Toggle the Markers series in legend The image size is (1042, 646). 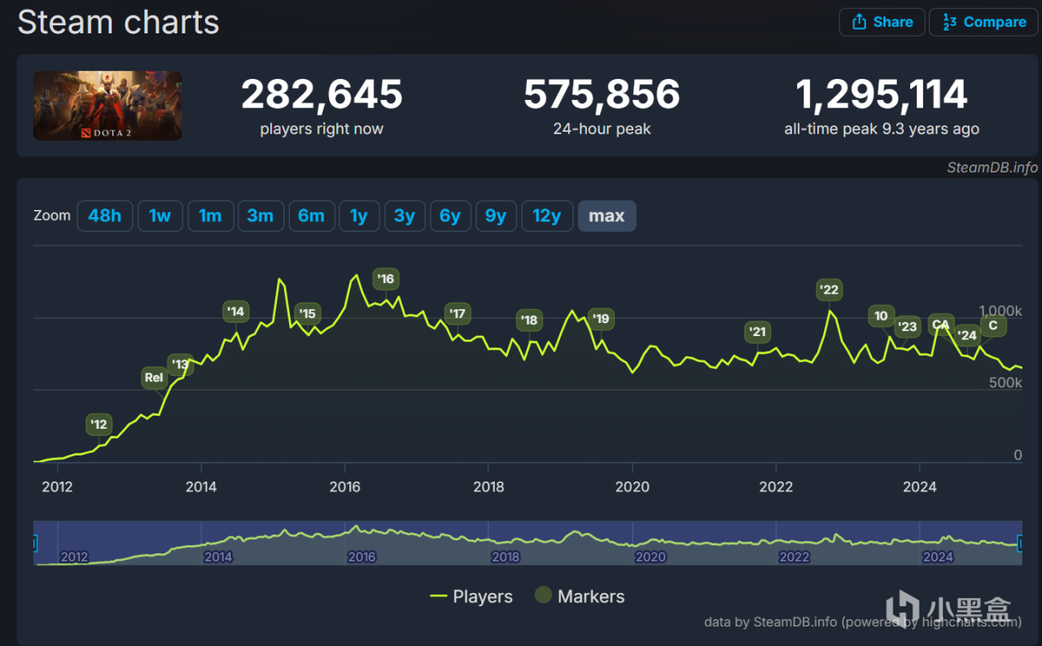point(580,596)
